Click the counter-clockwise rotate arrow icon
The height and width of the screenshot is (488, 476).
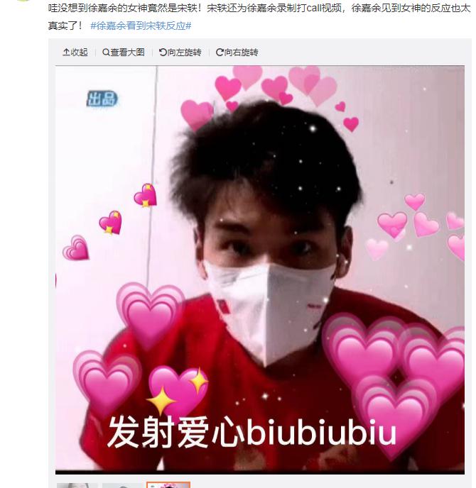(x=163, y=52)
